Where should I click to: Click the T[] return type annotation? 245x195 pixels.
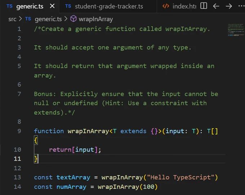(x=212, y=131)
